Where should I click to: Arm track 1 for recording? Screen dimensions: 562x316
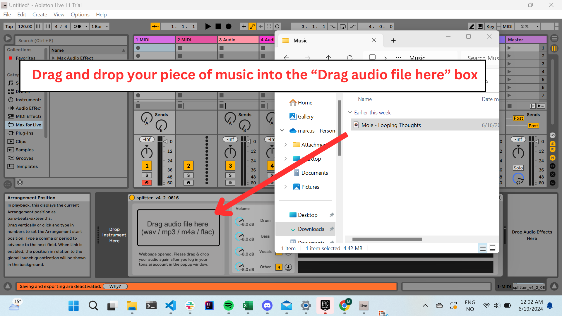(x=147, y=183)
